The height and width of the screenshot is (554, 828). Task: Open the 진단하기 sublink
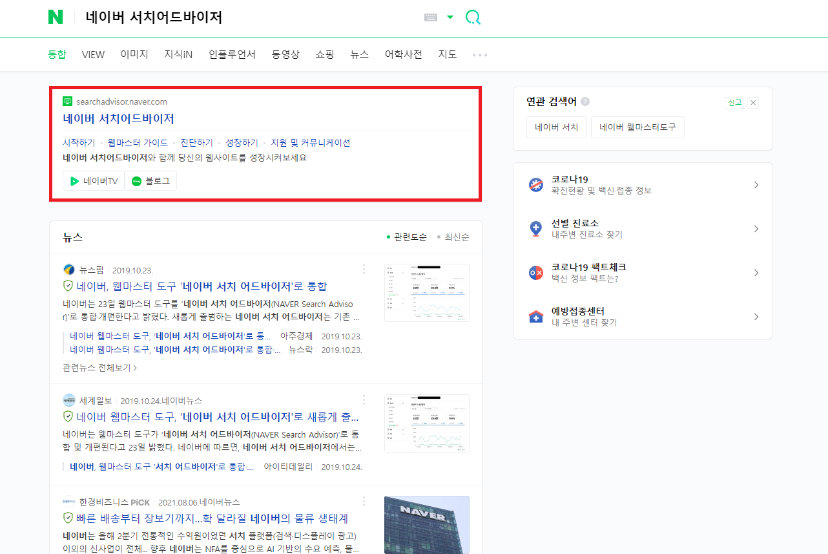(196, 143)
